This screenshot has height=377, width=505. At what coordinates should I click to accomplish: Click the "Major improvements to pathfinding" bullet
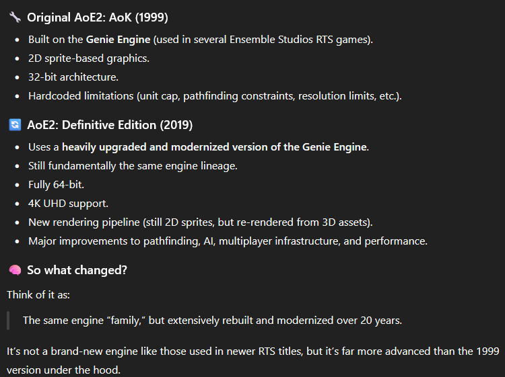coord(227,241)
